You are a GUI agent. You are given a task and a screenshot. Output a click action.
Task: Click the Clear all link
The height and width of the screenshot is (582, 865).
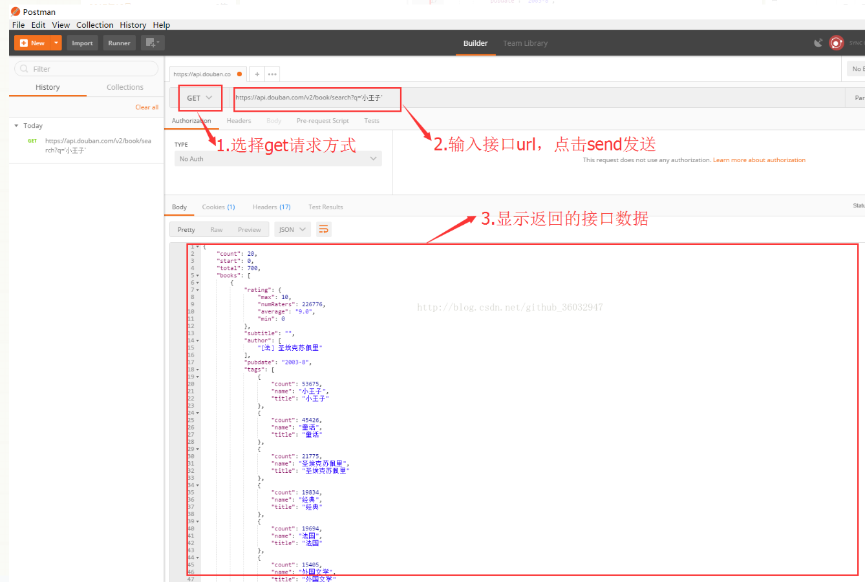(x=147, y=107)
